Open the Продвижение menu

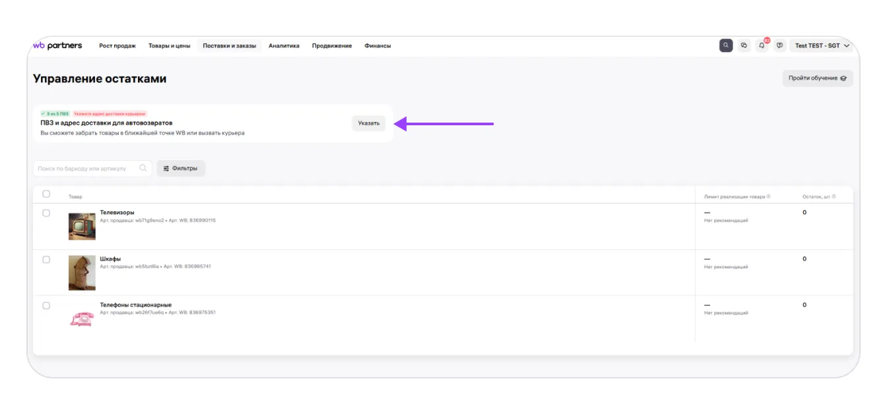[332, 45]
